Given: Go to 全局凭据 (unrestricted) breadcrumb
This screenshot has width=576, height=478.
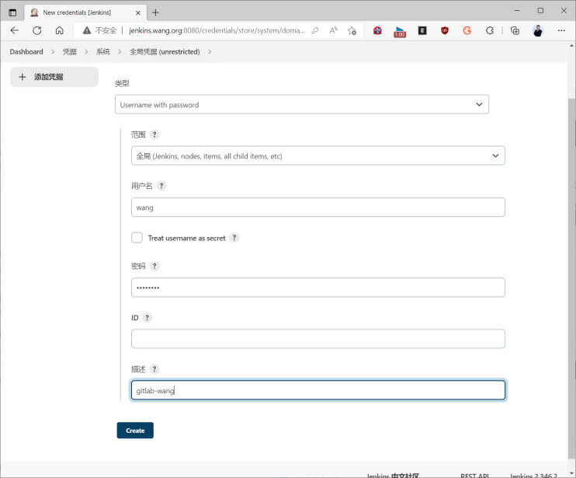Looking at the screenshot, I should click(165, 52).
